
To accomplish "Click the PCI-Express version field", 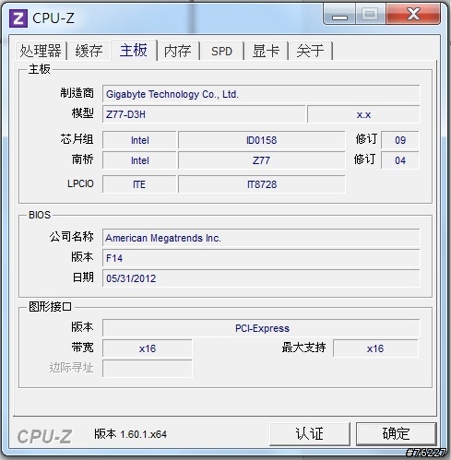I will [261, 328].
